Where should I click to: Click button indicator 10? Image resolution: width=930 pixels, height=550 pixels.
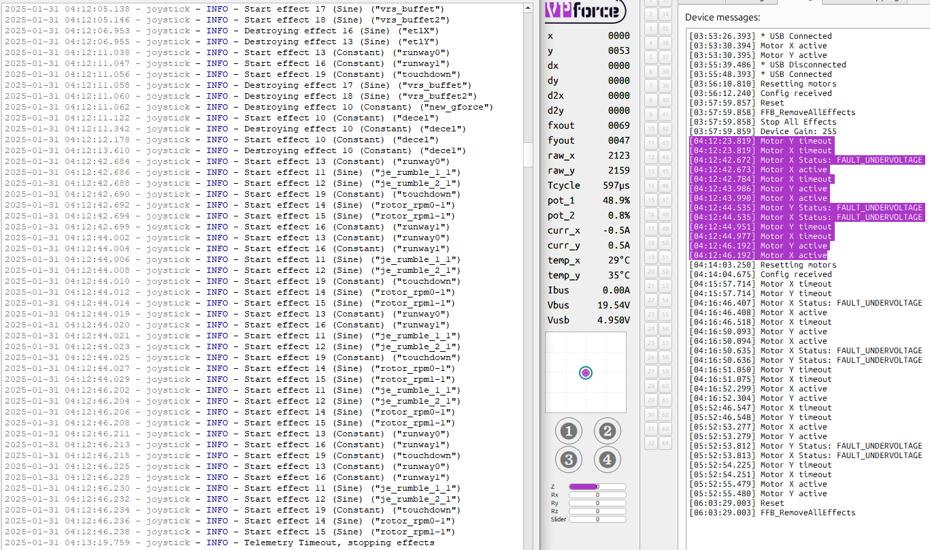[x=650, y=129]
